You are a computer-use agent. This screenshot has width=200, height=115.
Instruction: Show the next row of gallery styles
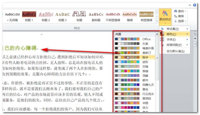pyautogui.click(x=157, y=16)
